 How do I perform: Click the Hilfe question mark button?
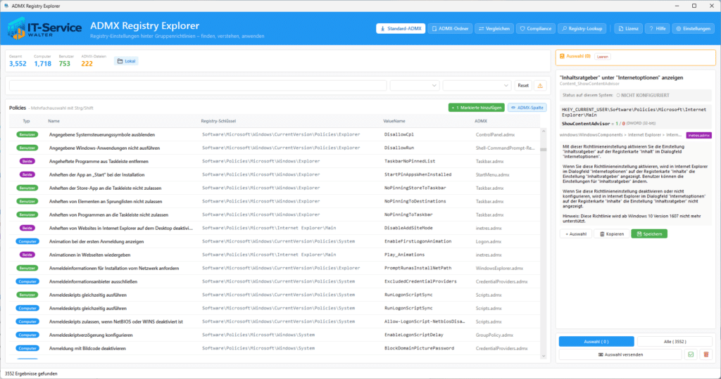click(x=657, y=29)
